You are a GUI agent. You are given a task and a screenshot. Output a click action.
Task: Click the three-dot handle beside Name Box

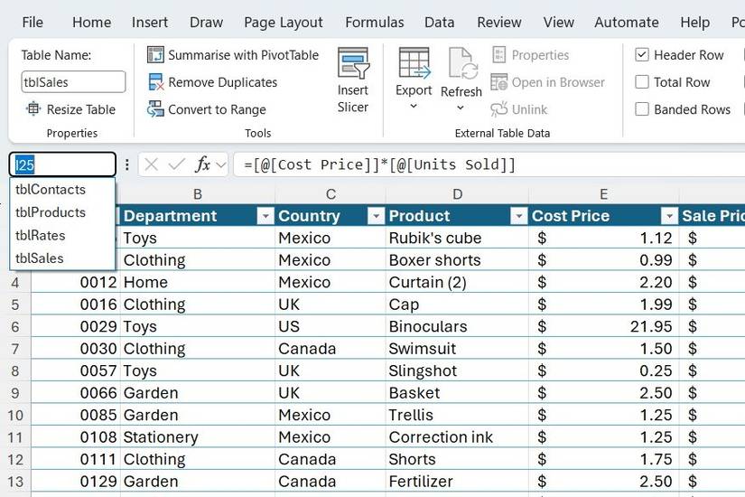tap(126, 164)
